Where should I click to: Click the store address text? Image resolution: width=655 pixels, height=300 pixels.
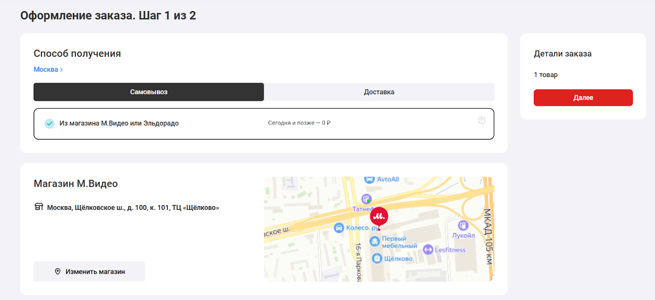tap(133, 207)
